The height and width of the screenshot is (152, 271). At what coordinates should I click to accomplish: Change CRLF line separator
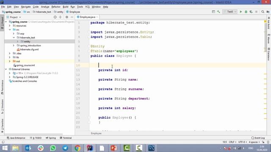click(x=232, y=142)
